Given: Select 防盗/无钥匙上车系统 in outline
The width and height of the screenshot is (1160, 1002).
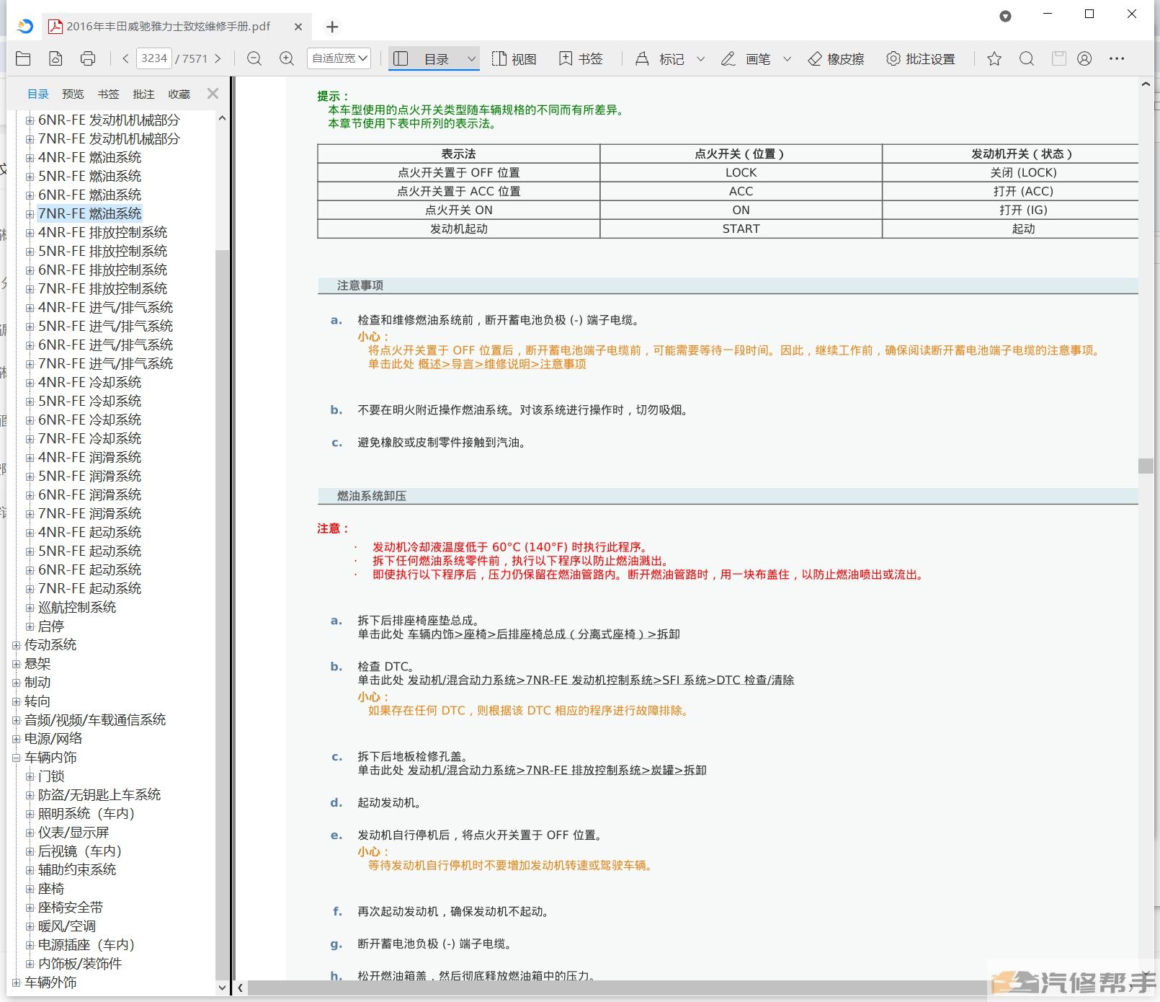Looking at the screenshot, I should pos(99,795).
